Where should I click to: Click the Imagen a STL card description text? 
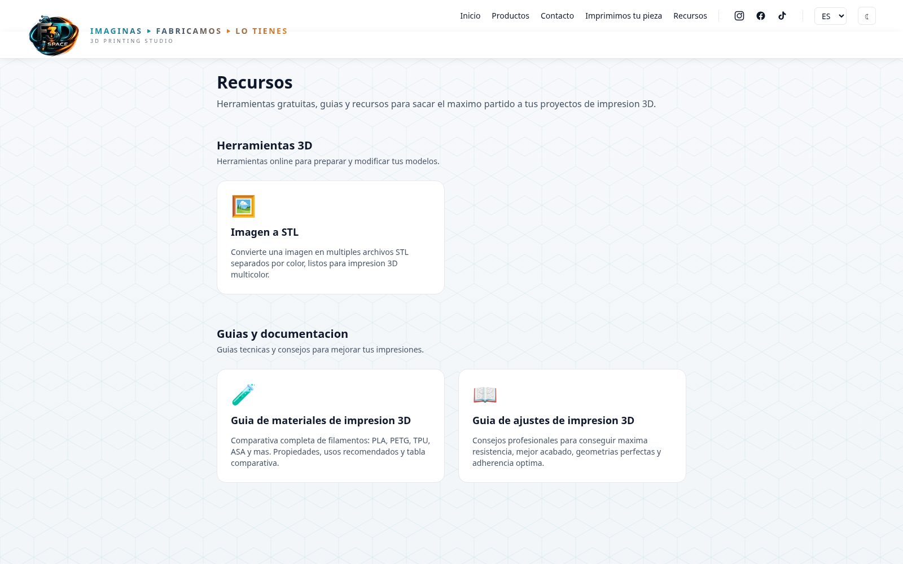tap(319, 263)
